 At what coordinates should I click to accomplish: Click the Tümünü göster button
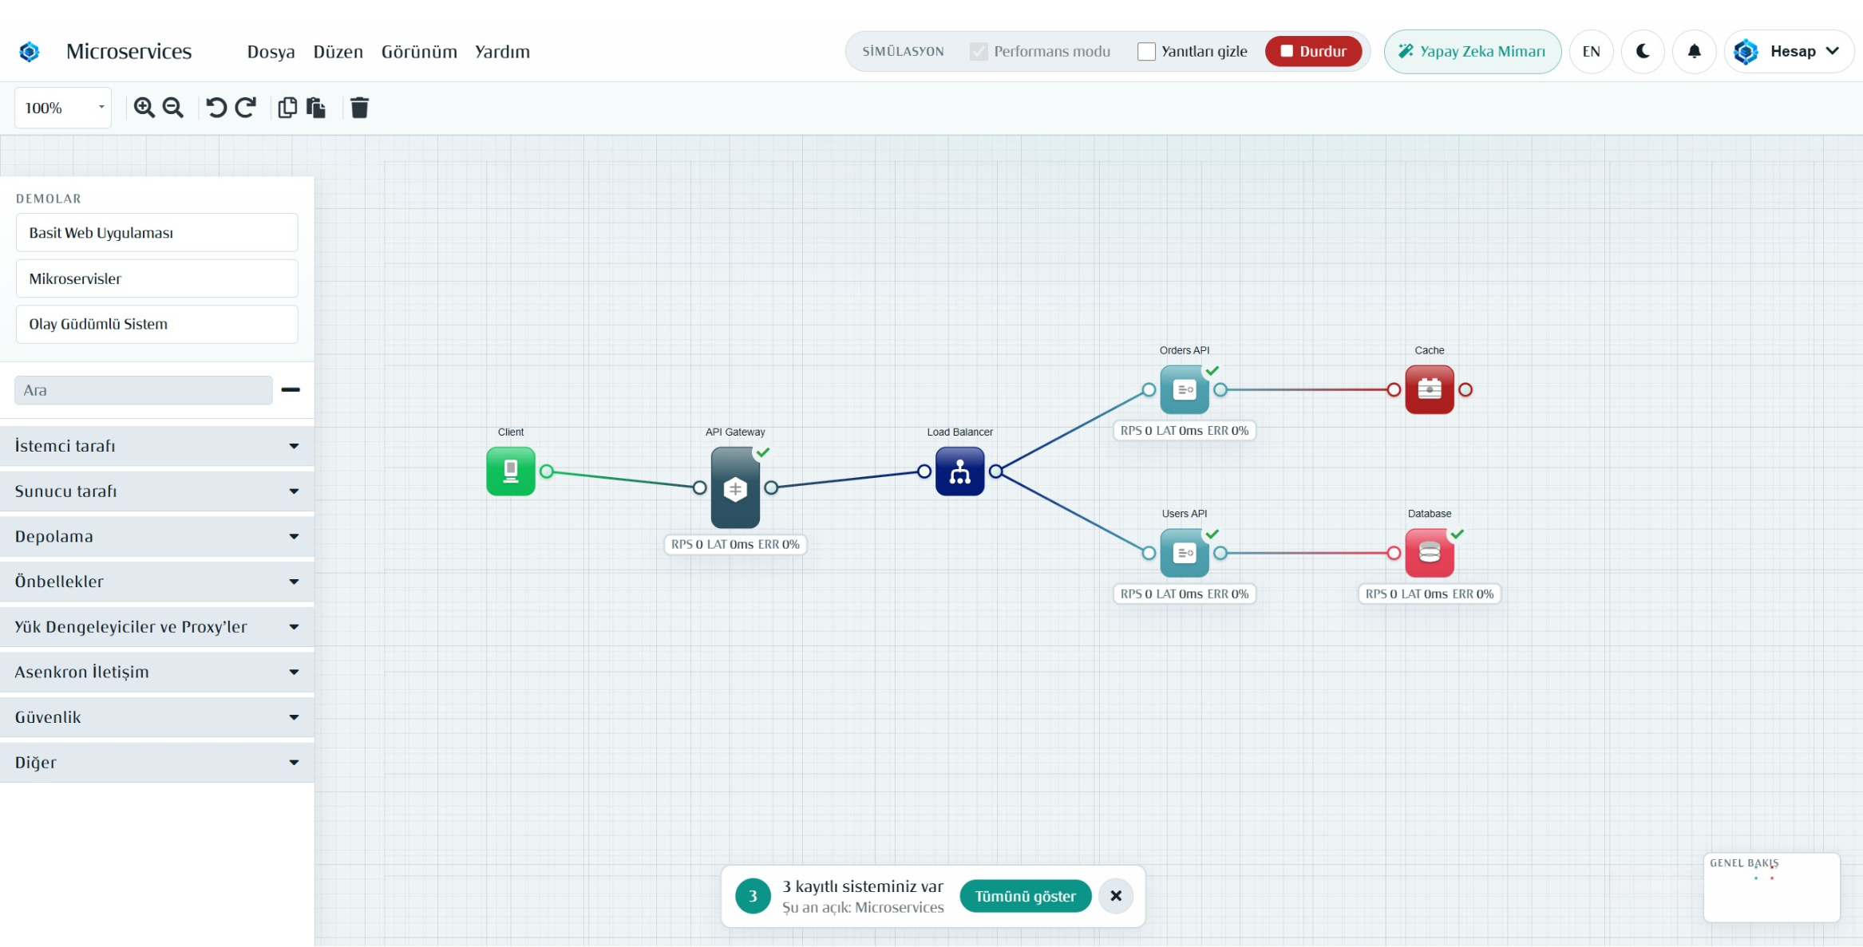click(x=1025, y=896)
